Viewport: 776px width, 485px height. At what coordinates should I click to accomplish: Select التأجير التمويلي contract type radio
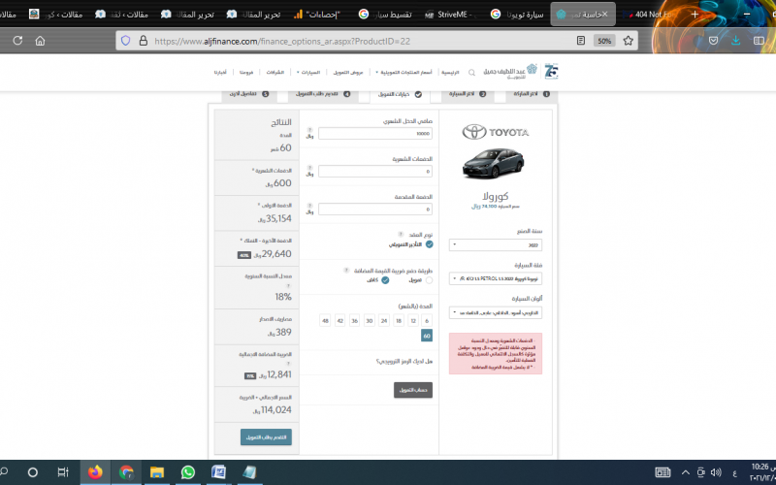pos(429,244)
